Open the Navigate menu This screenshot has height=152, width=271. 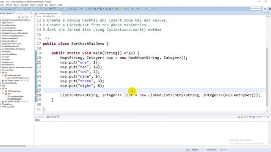coord(25,5)
